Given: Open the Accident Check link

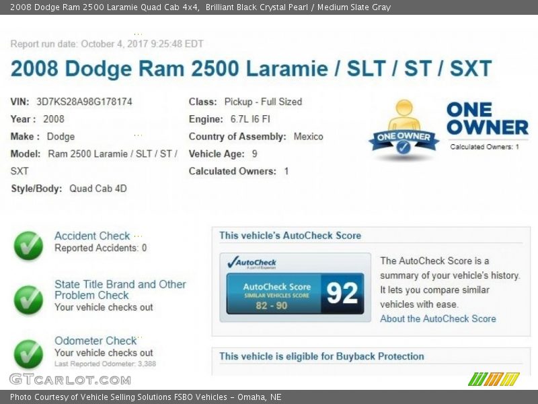Looking at the screenshot, I should 92,236.
